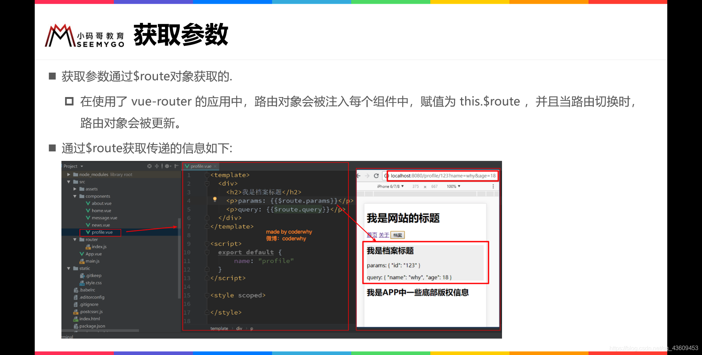The height and width of the screenshot is (355, 702).
Task: Collapse the src folder
Action: point(68,182)
